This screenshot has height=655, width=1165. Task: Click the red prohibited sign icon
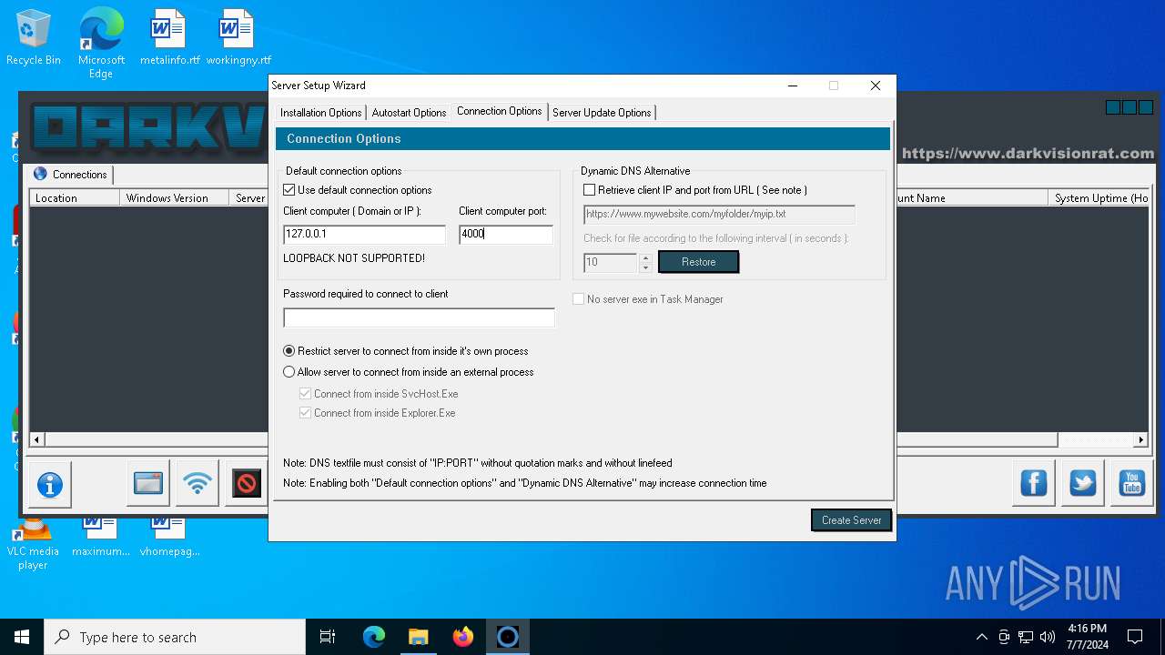point(246,483)
